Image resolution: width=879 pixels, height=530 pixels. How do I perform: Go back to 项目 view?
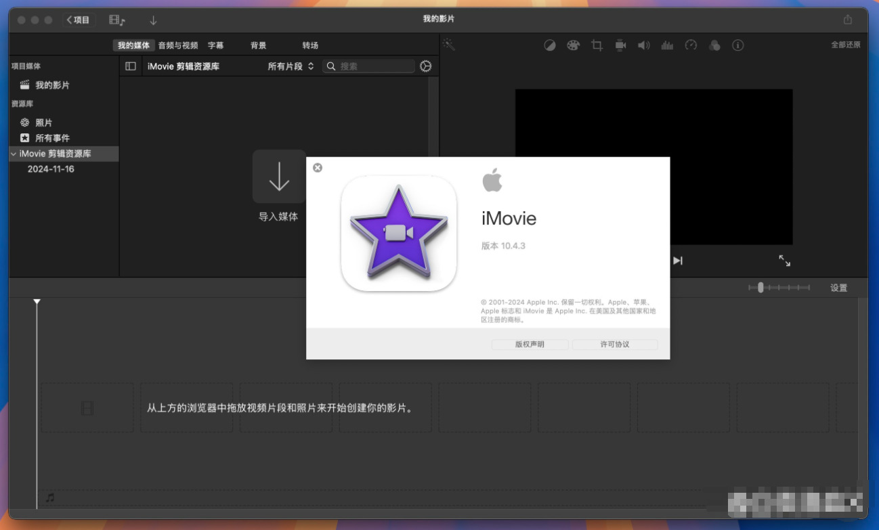[79, 20]
